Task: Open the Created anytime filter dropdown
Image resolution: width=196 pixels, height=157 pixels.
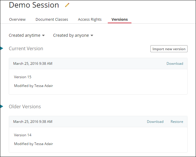Action: pyautogui.click(x=27, y=35)
